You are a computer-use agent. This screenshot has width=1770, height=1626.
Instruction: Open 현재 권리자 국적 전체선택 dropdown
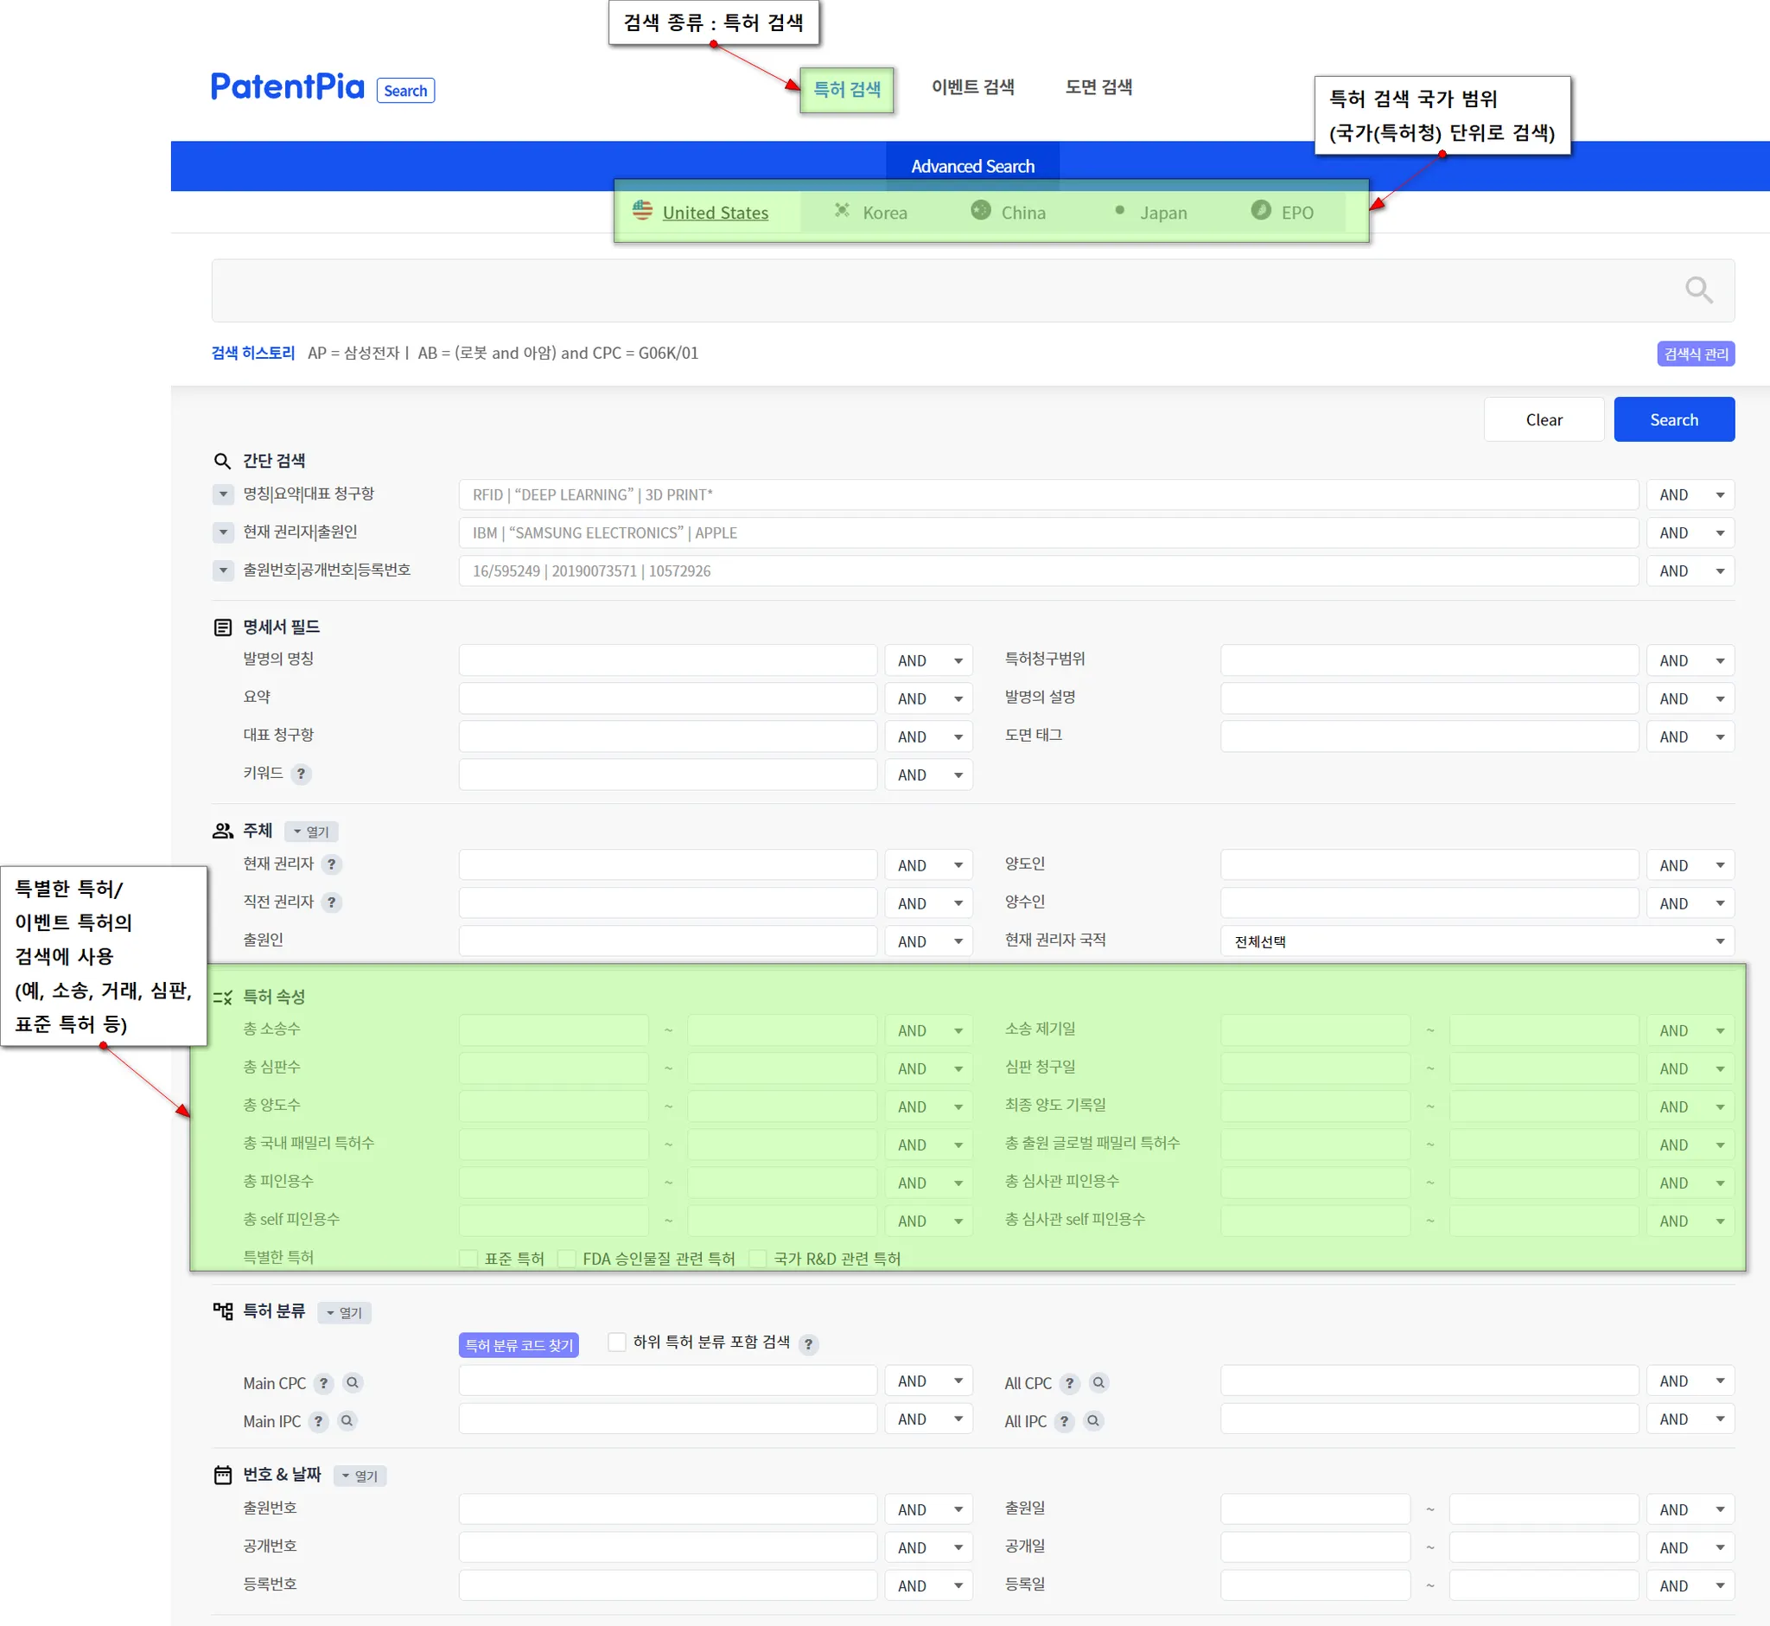[x=1476, y=941]
